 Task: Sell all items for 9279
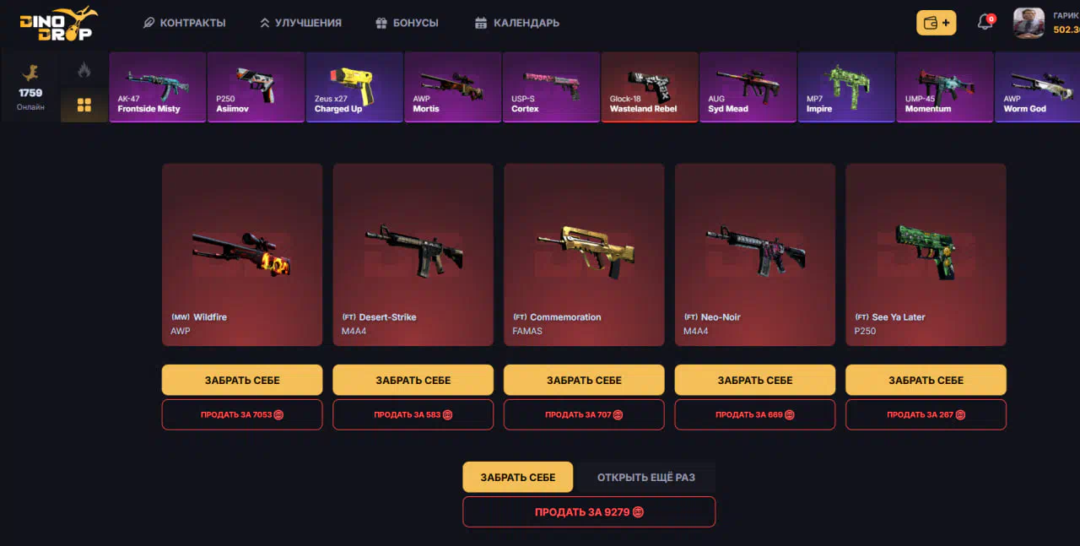click(589, 511)
